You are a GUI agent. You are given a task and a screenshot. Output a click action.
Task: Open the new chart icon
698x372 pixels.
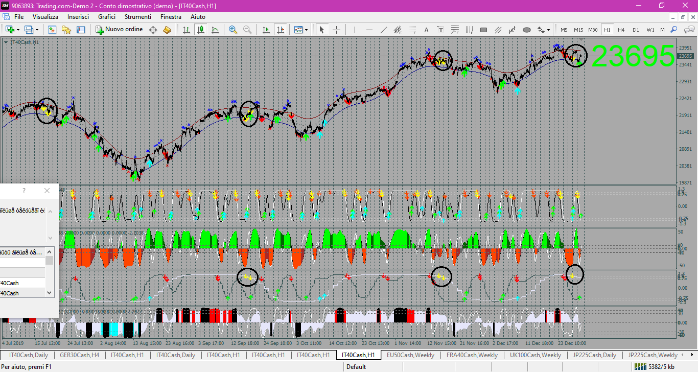[10, 30]
